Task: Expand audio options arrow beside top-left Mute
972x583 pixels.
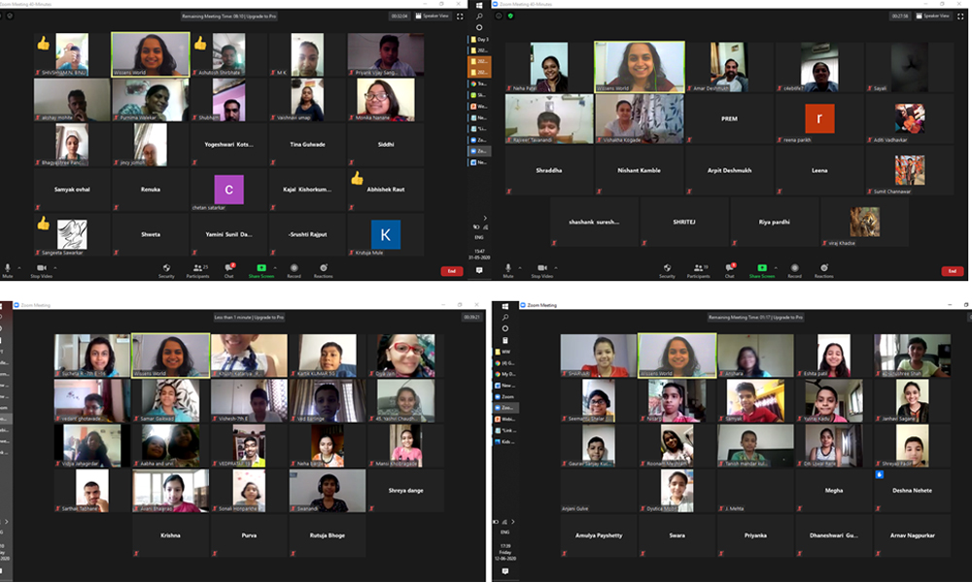Action: (21, 266)
